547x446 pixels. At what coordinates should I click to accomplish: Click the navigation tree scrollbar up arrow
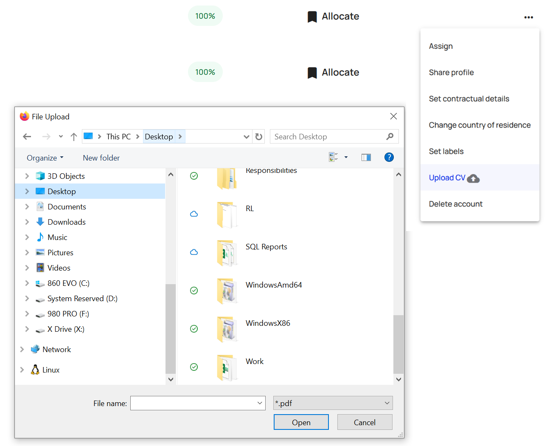[x=171, y=175]
